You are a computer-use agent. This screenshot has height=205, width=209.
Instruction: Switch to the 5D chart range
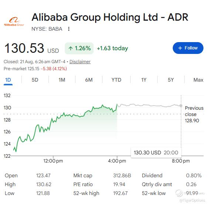tap(35, 80)
